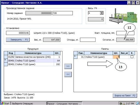Select the row marker of package 31
The height and width of the screenshot is (105, 140).
pos(75,57)
